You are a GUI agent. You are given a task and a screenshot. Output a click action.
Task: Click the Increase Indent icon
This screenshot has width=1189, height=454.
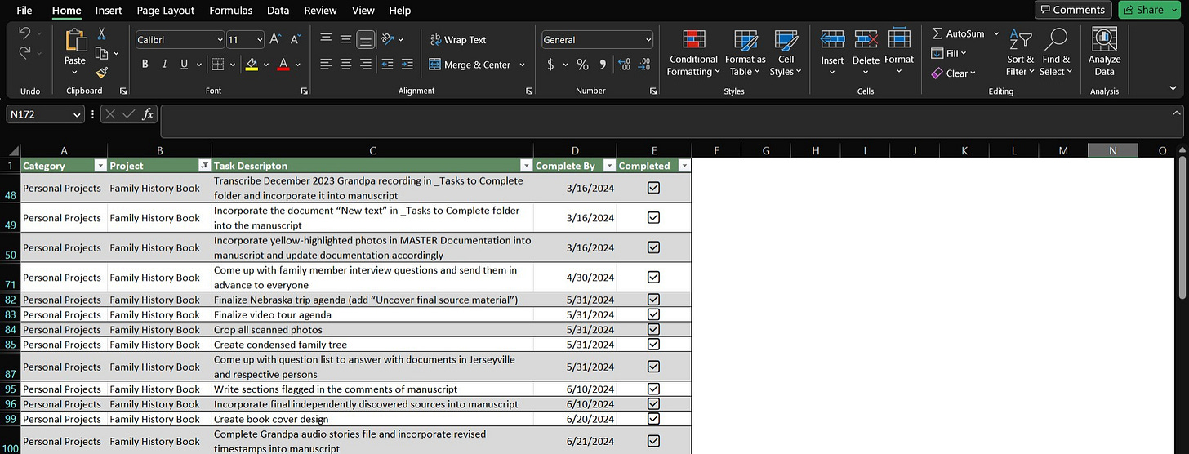(407, 65)
